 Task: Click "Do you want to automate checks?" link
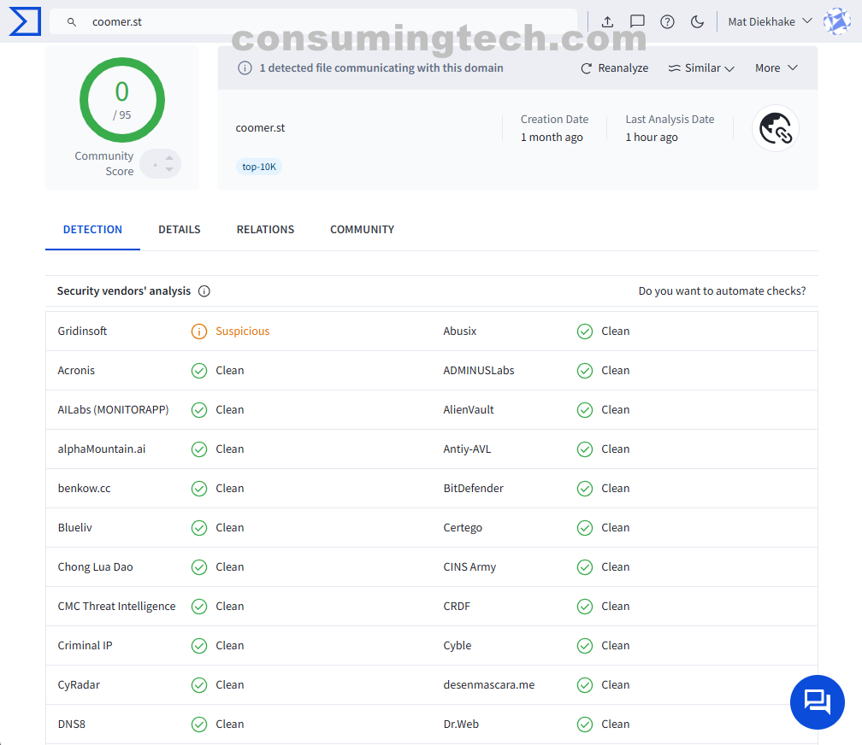coord(722,291)
